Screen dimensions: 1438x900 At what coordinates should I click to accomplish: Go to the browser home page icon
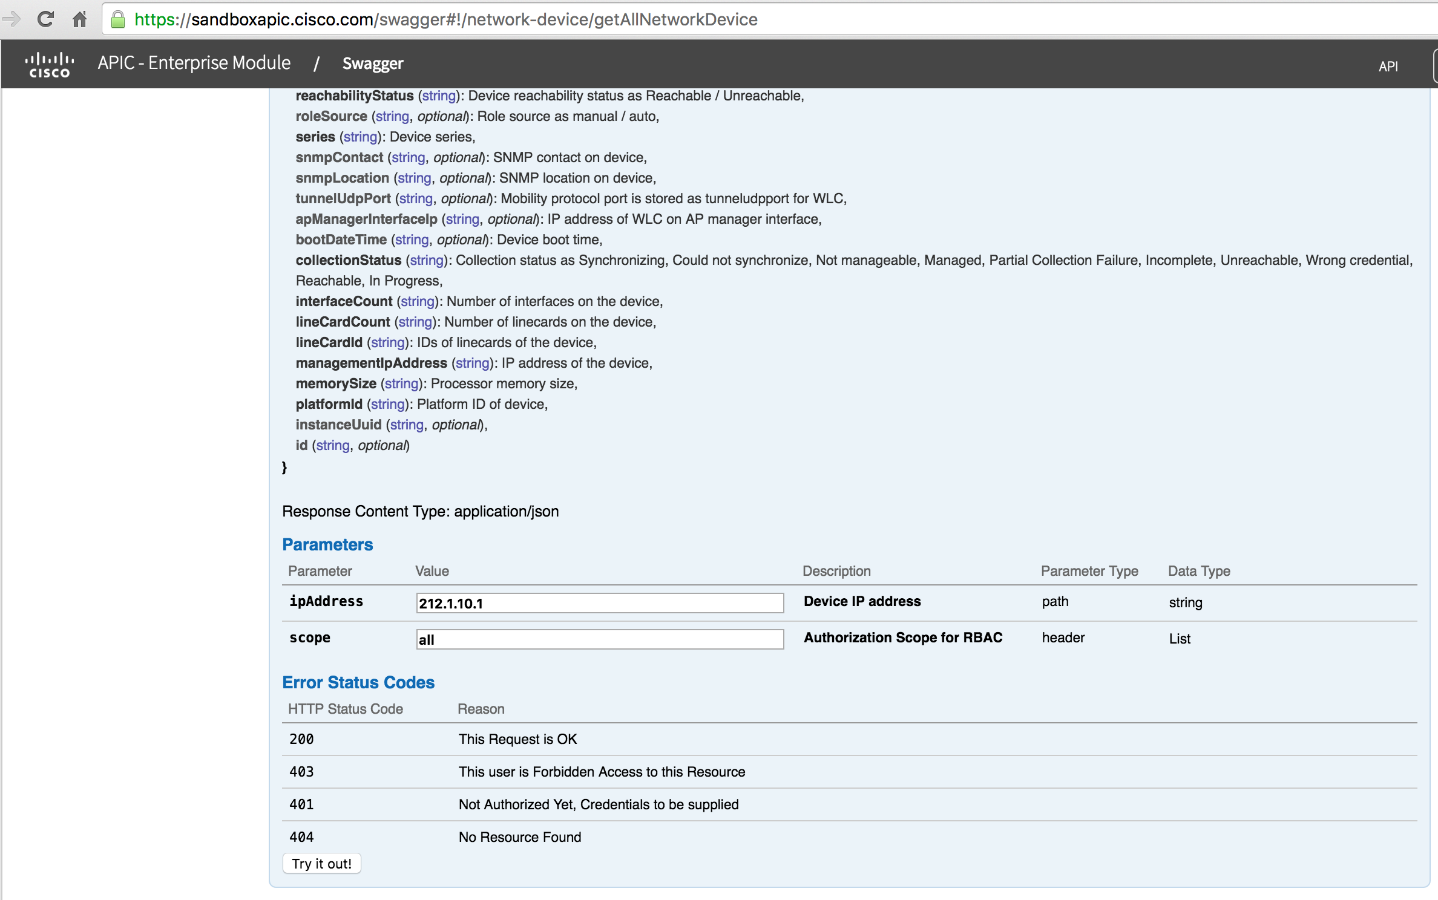coord(80,19)
